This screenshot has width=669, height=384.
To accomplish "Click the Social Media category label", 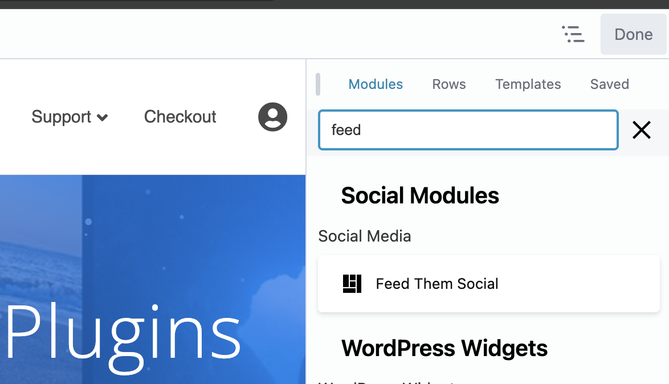I will coord(365,236).
